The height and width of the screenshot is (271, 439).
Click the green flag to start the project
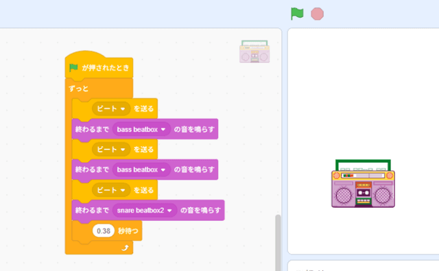click(297, 14)
